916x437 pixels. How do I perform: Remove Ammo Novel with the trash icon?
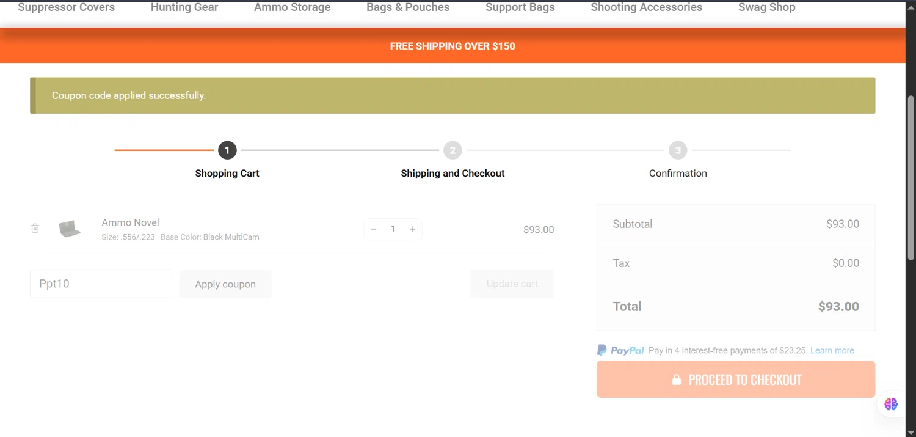[x=35, y=228]
